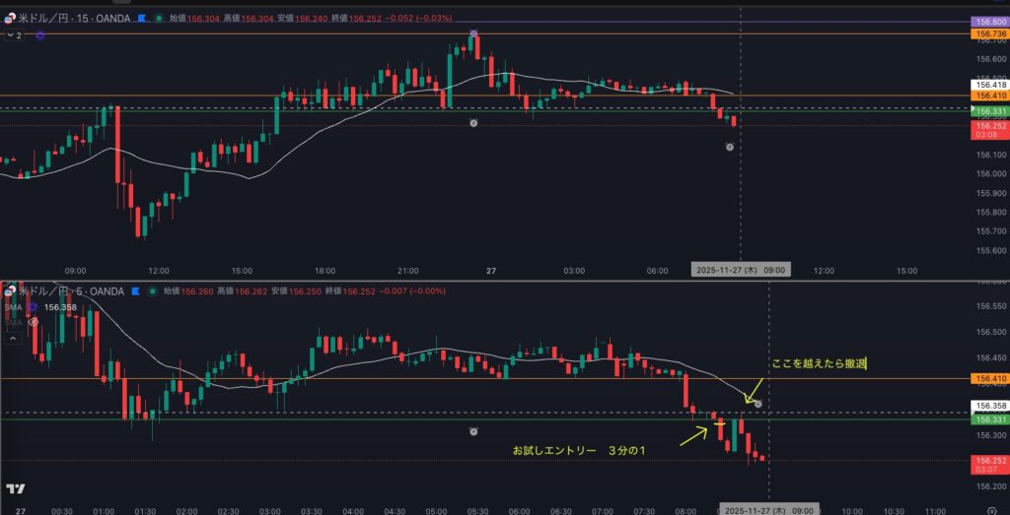The height and width of the screenshot is (515, 1010).
Task: Click the blue flag icon in upper chart header
Action: pyautogui.click(x=144, y=18)
